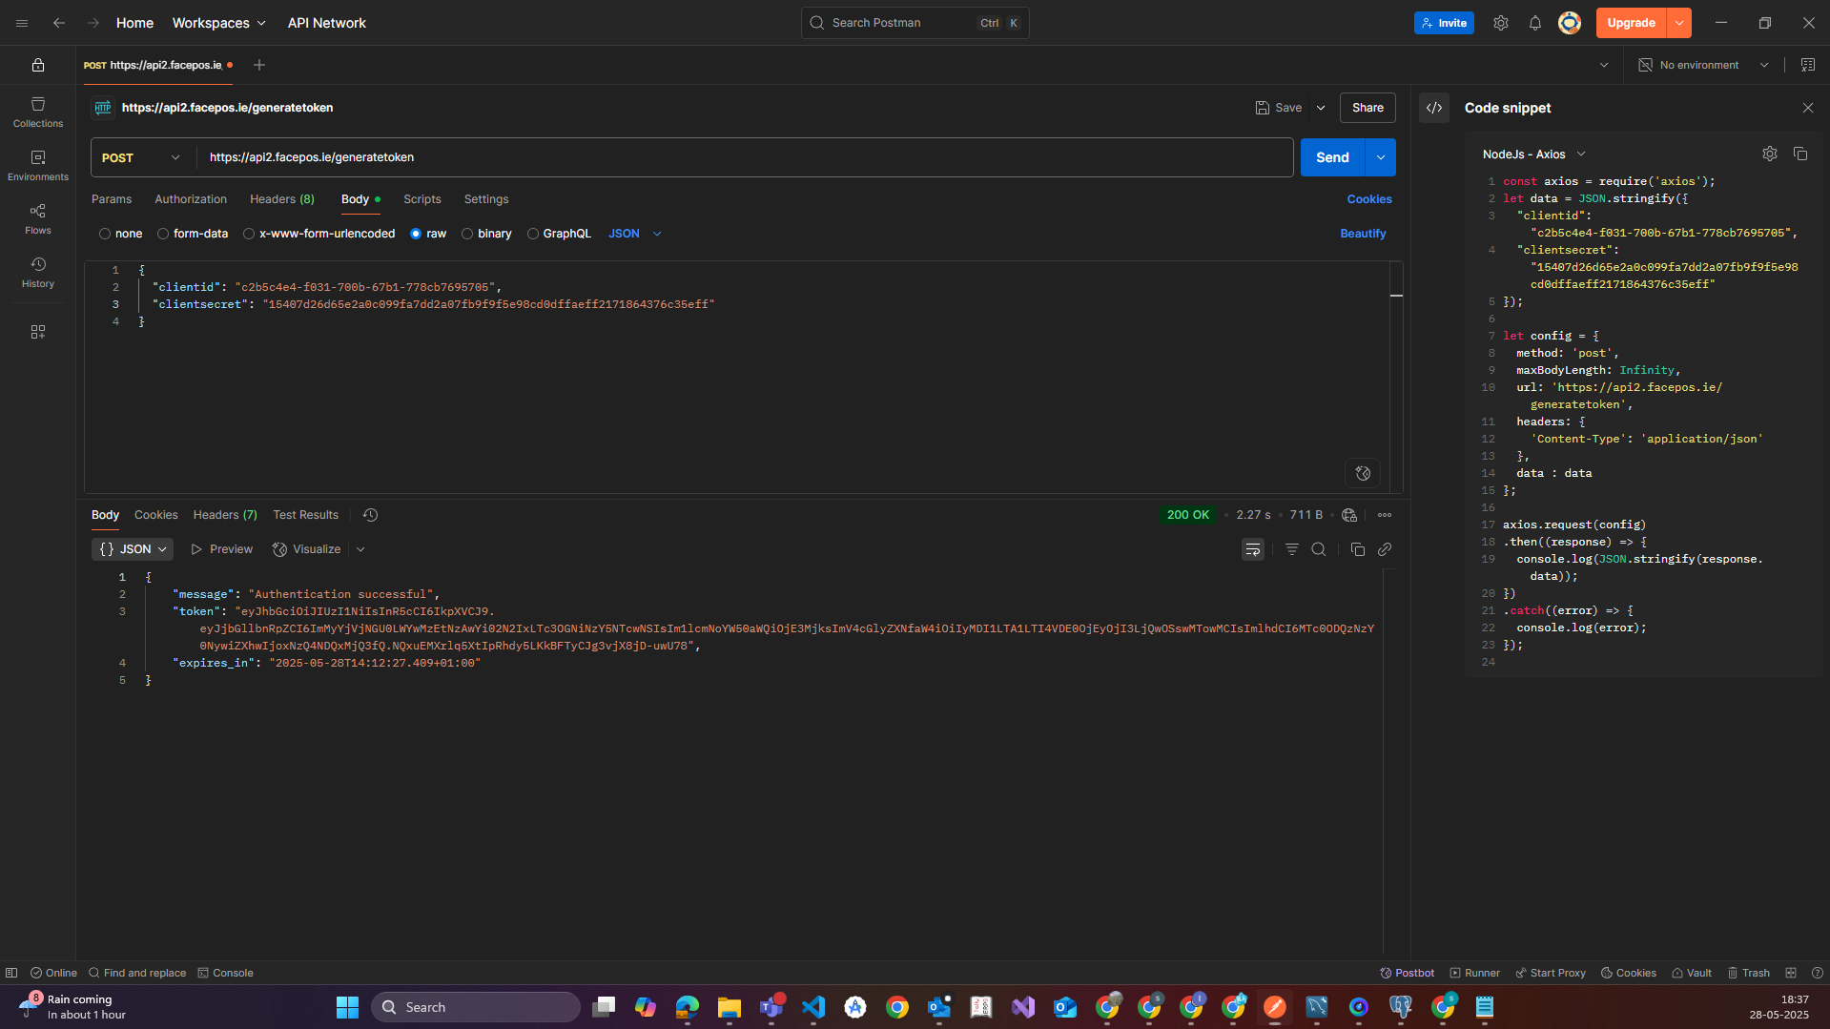Image resolution: width=1830 pixels, height=1029 pixels.
Task: Copy the response body
Action: click(1358, 549)
